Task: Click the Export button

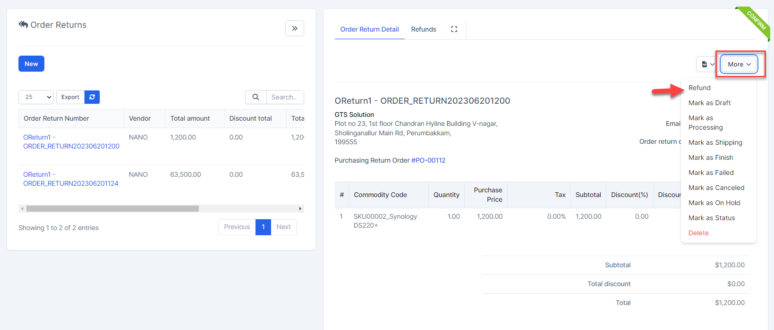Action: pyautogui.click(x=70, y=97)
